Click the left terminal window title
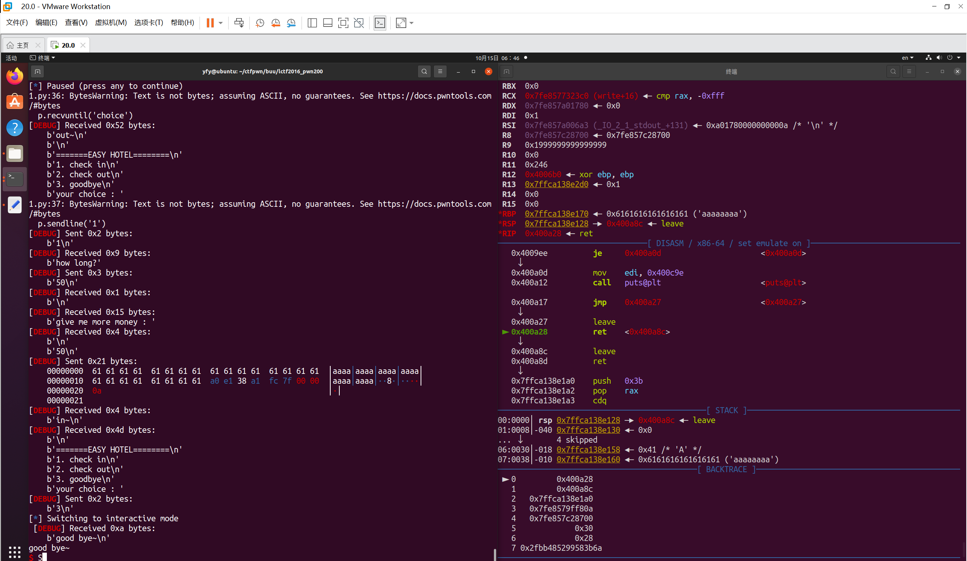Image resolution: width=967 pixels, height=561 pixels. pyautogui.click(x=263, y=71)
